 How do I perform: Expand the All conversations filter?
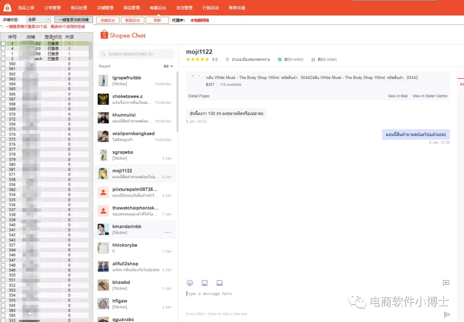point(168,66)
